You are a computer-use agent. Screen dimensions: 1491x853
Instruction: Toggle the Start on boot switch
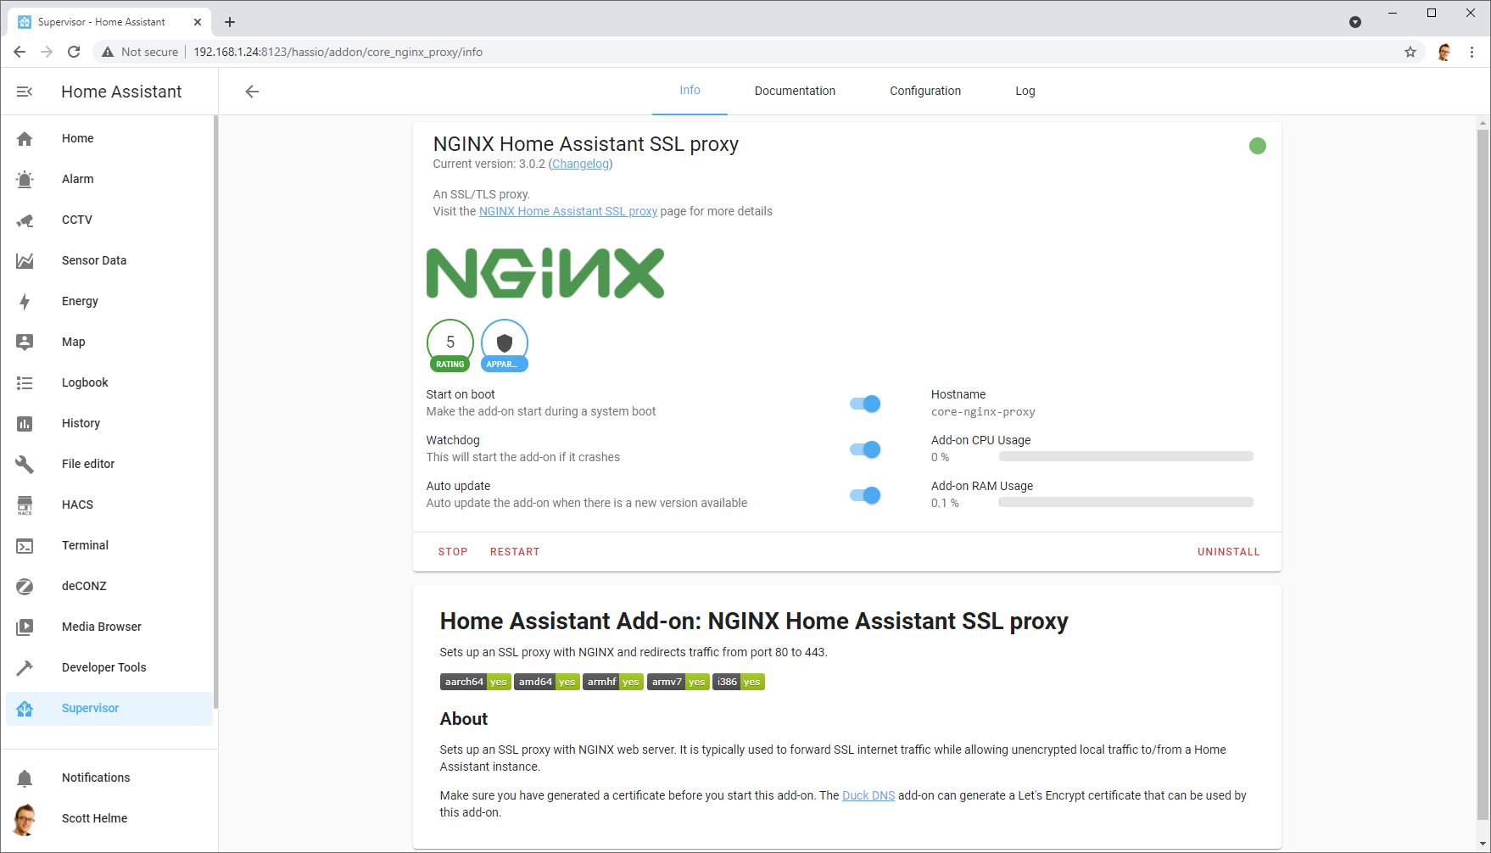point(865,404)
